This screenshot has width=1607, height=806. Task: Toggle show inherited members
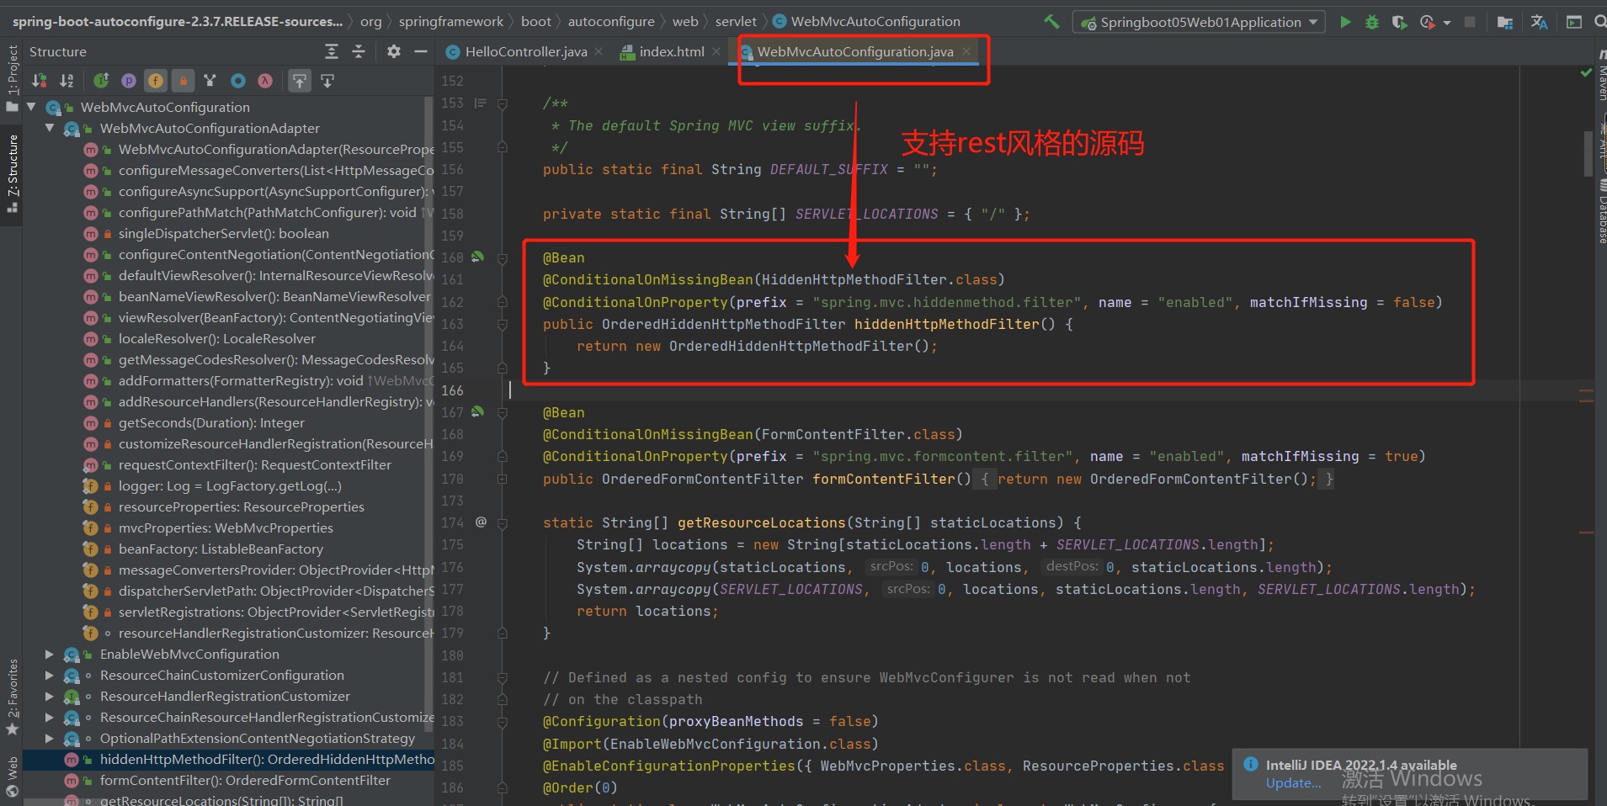tap(101, 81)
